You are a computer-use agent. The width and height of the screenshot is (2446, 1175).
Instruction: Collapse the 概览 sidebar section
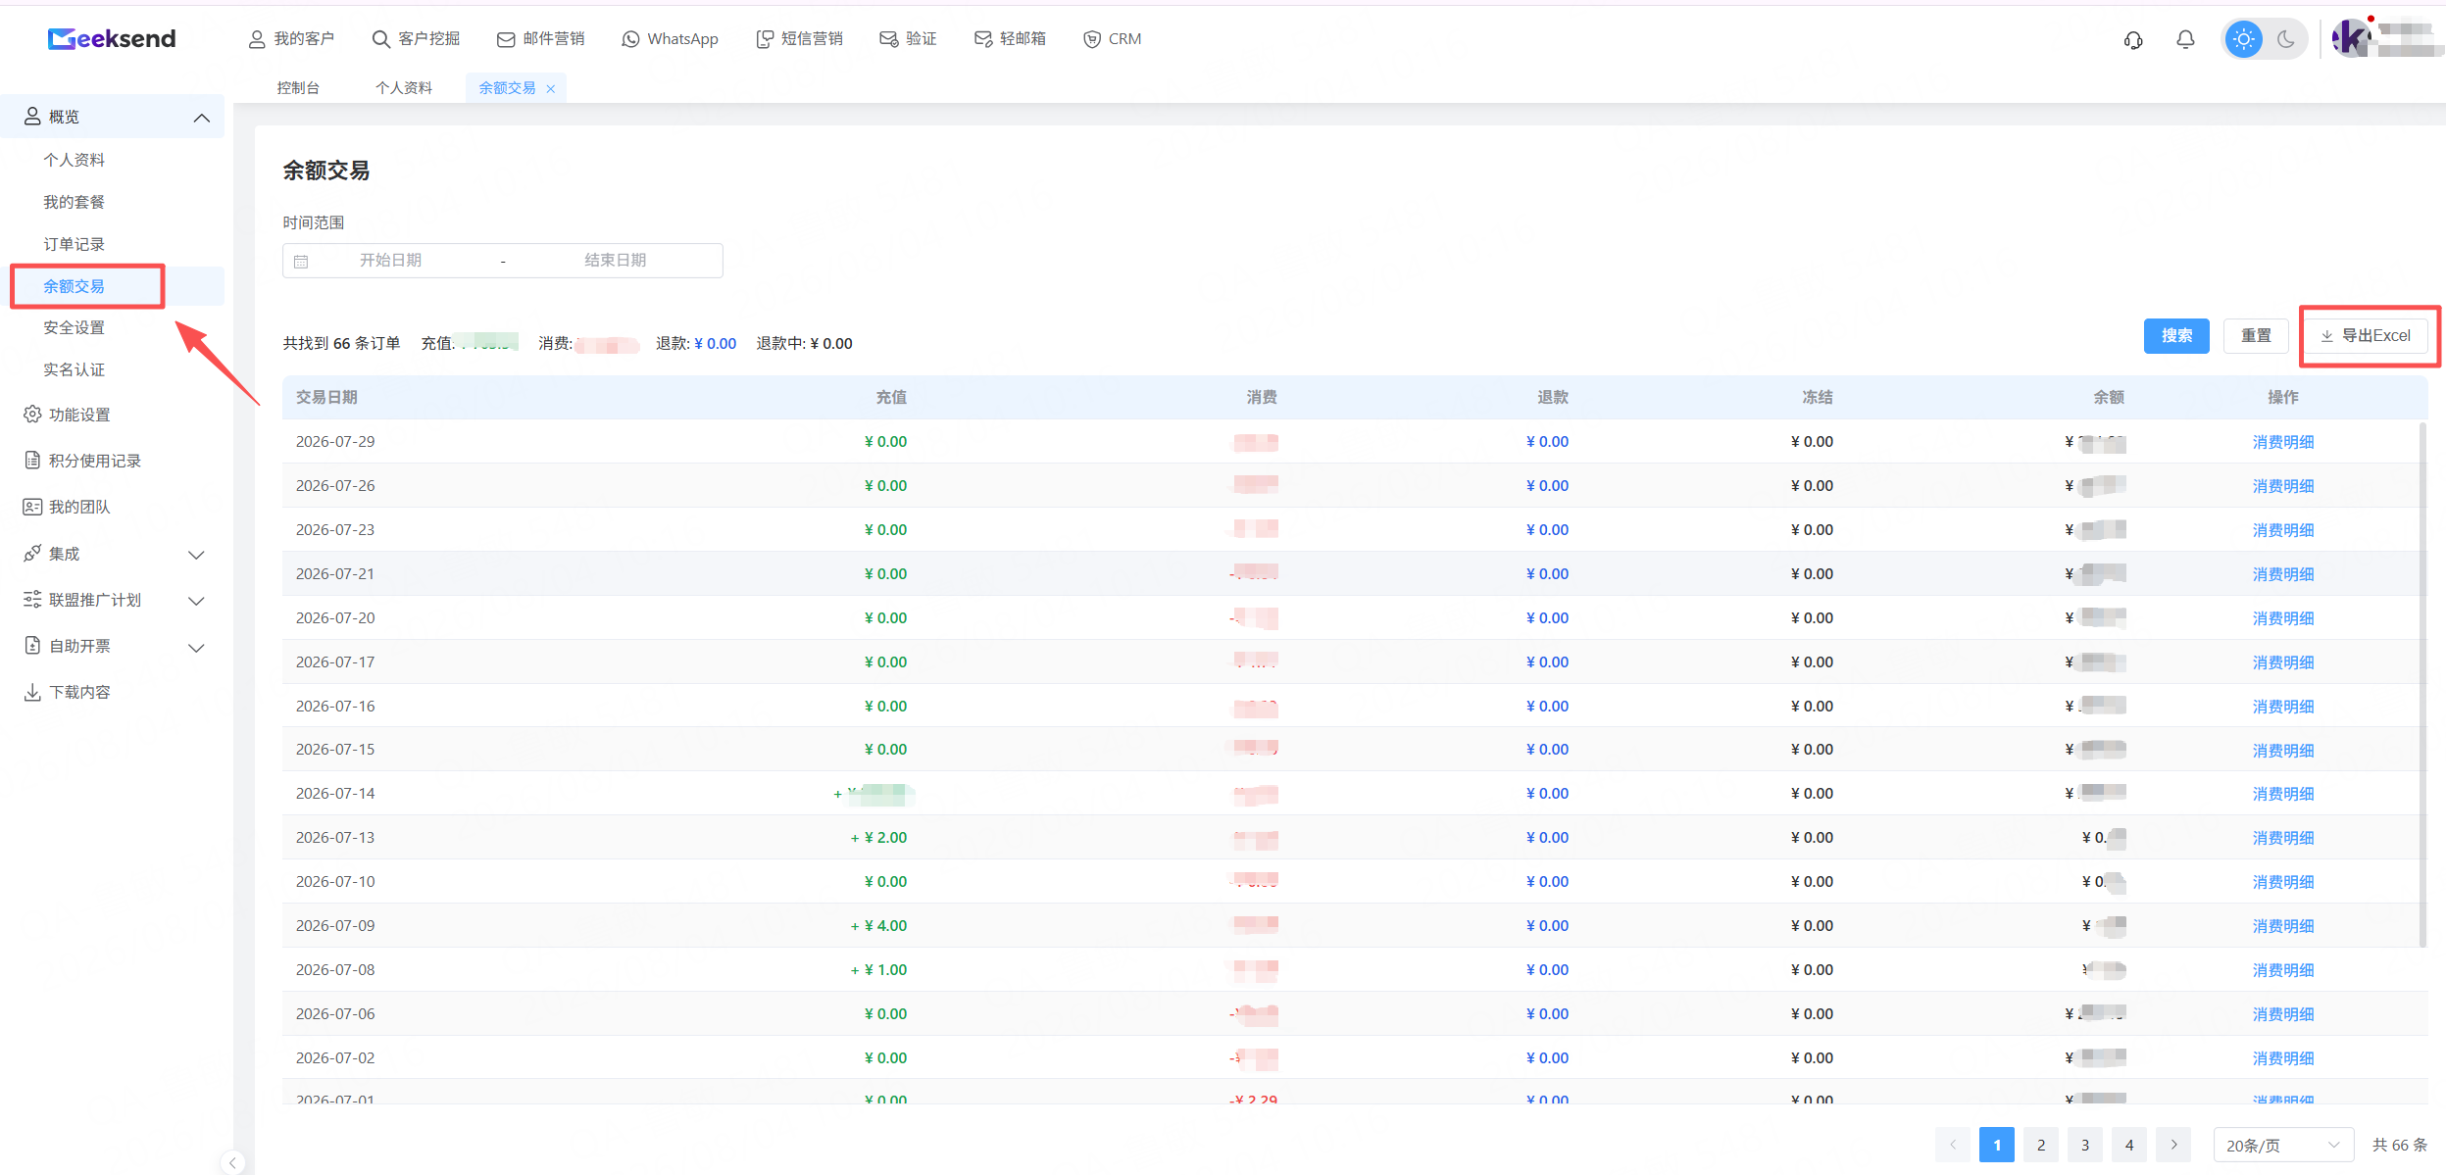click(202, 118)
